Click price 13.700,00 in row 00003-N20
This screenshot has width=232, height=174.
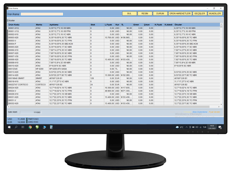[109, 38]
